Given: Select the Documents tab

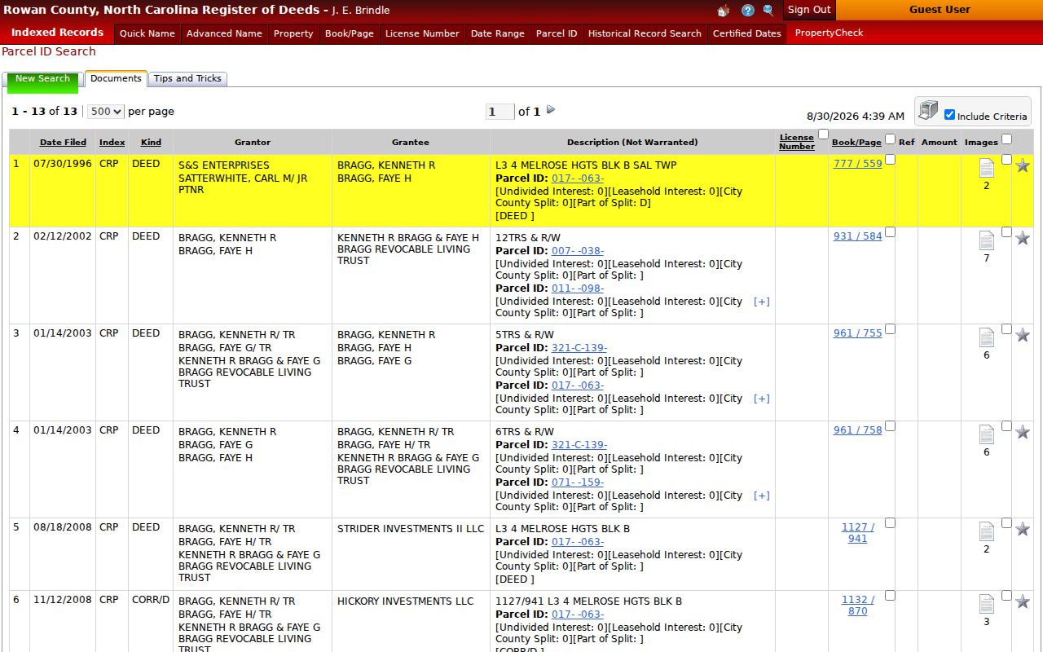Looking at the screenshot, I should pos(116,78).
